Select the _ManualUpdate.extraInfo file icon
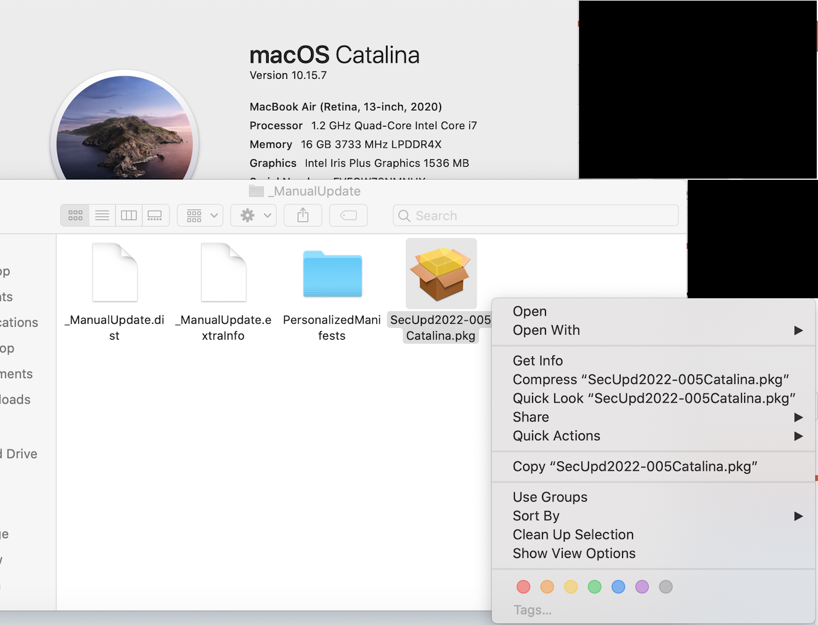The image size is (818, 625). pos(223,272)
